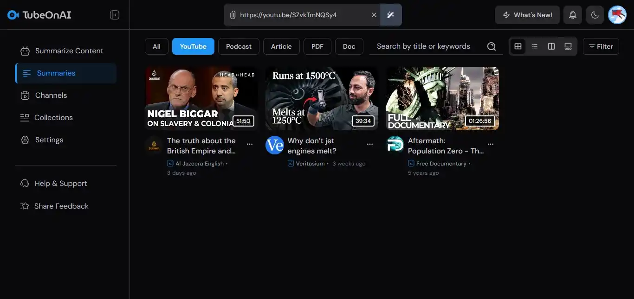This screenshot has height=299, width=634.
Task: Select the PDF filter tab
Action: click(x=317, y=46)
